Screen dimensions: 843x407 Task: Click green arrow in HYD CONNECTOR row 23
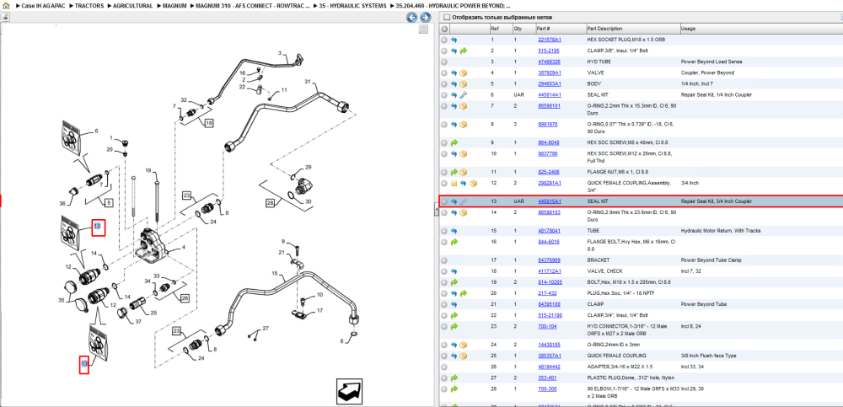(x=454, y=326)
